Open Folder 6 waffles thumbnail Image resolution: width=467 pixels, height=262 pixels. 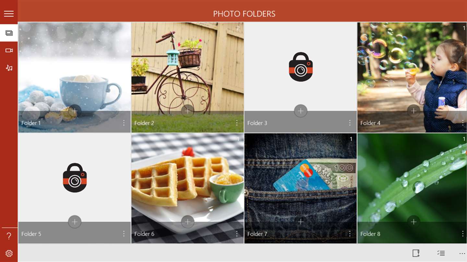pos(187,178)
